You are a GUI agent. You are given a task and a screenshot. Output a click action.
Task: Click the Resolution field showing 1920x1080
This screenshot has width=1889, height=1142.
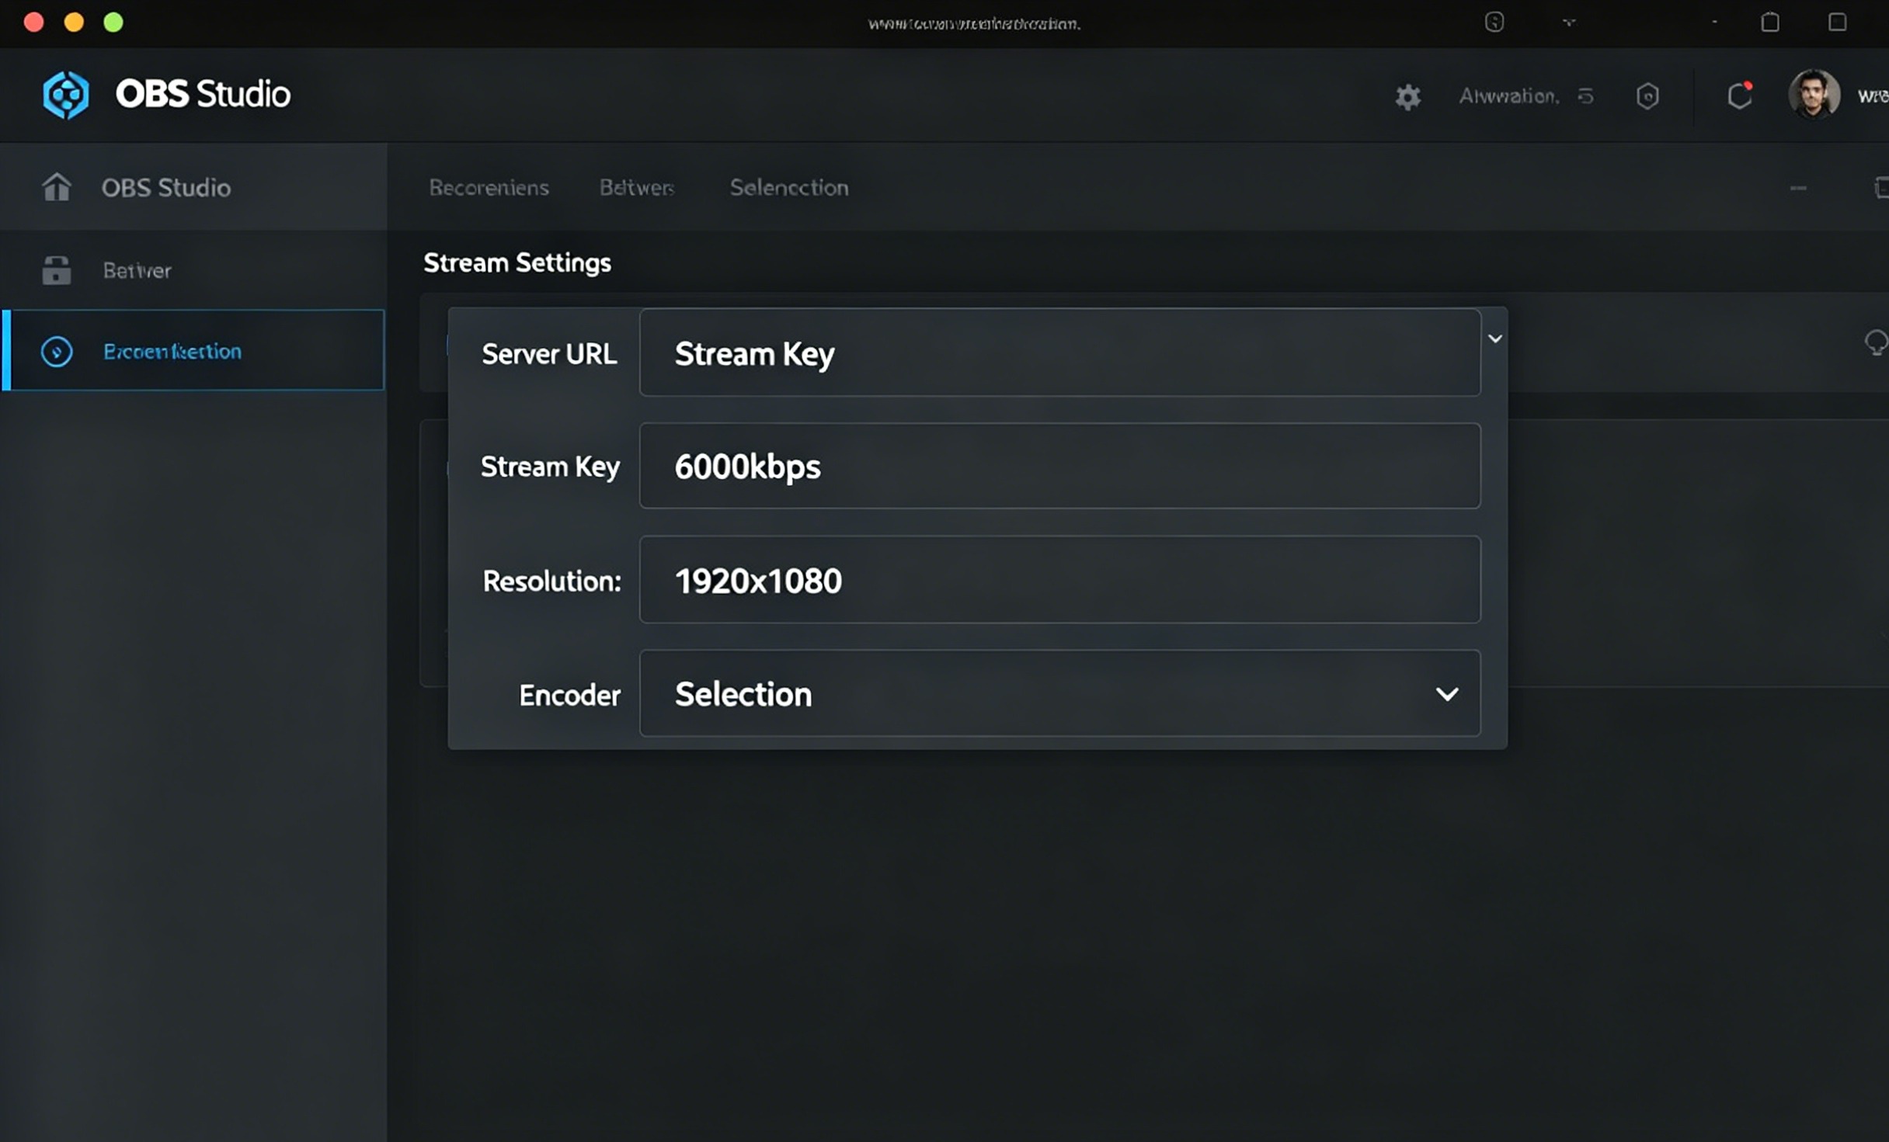click(x=1059, y=580)
